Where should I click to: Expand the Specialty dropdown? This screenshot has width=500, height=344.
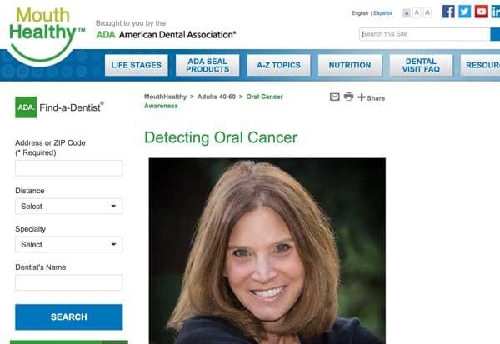pos(69,245)
